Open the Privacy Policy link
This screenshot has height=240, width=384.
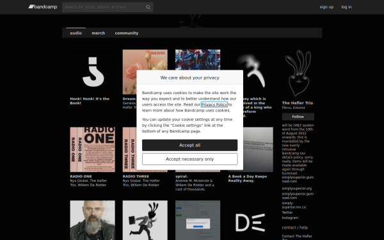click(214, 104)
